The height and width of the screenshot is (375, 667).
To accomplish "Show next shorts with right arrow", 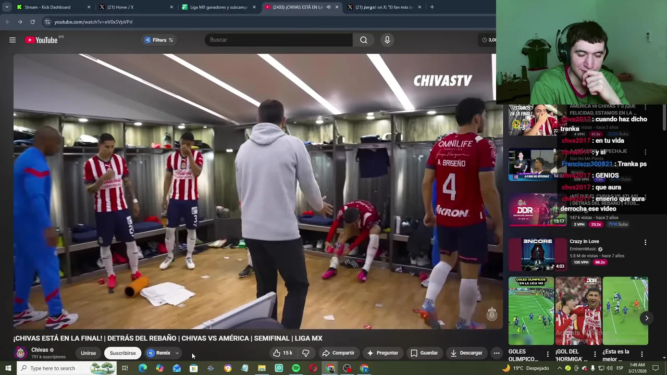I will (647, 318).
